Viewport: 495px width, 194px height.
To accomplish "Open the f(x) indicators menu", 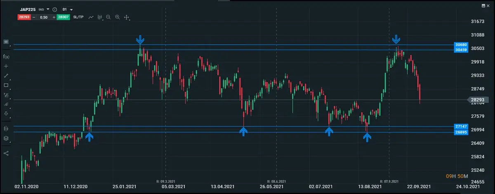I will [x=6, y=56].
